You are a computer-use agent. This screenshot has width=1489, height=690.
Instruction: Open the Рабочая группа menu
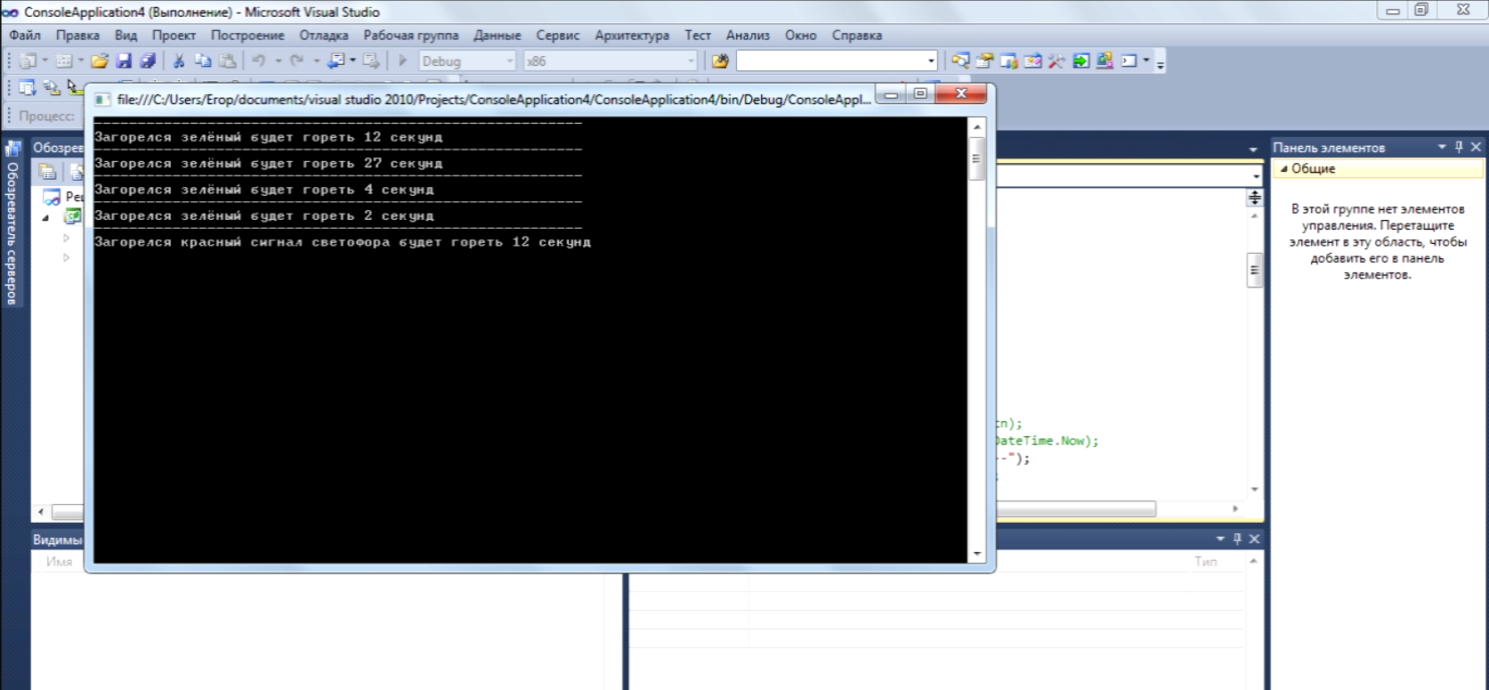point(411,36)
